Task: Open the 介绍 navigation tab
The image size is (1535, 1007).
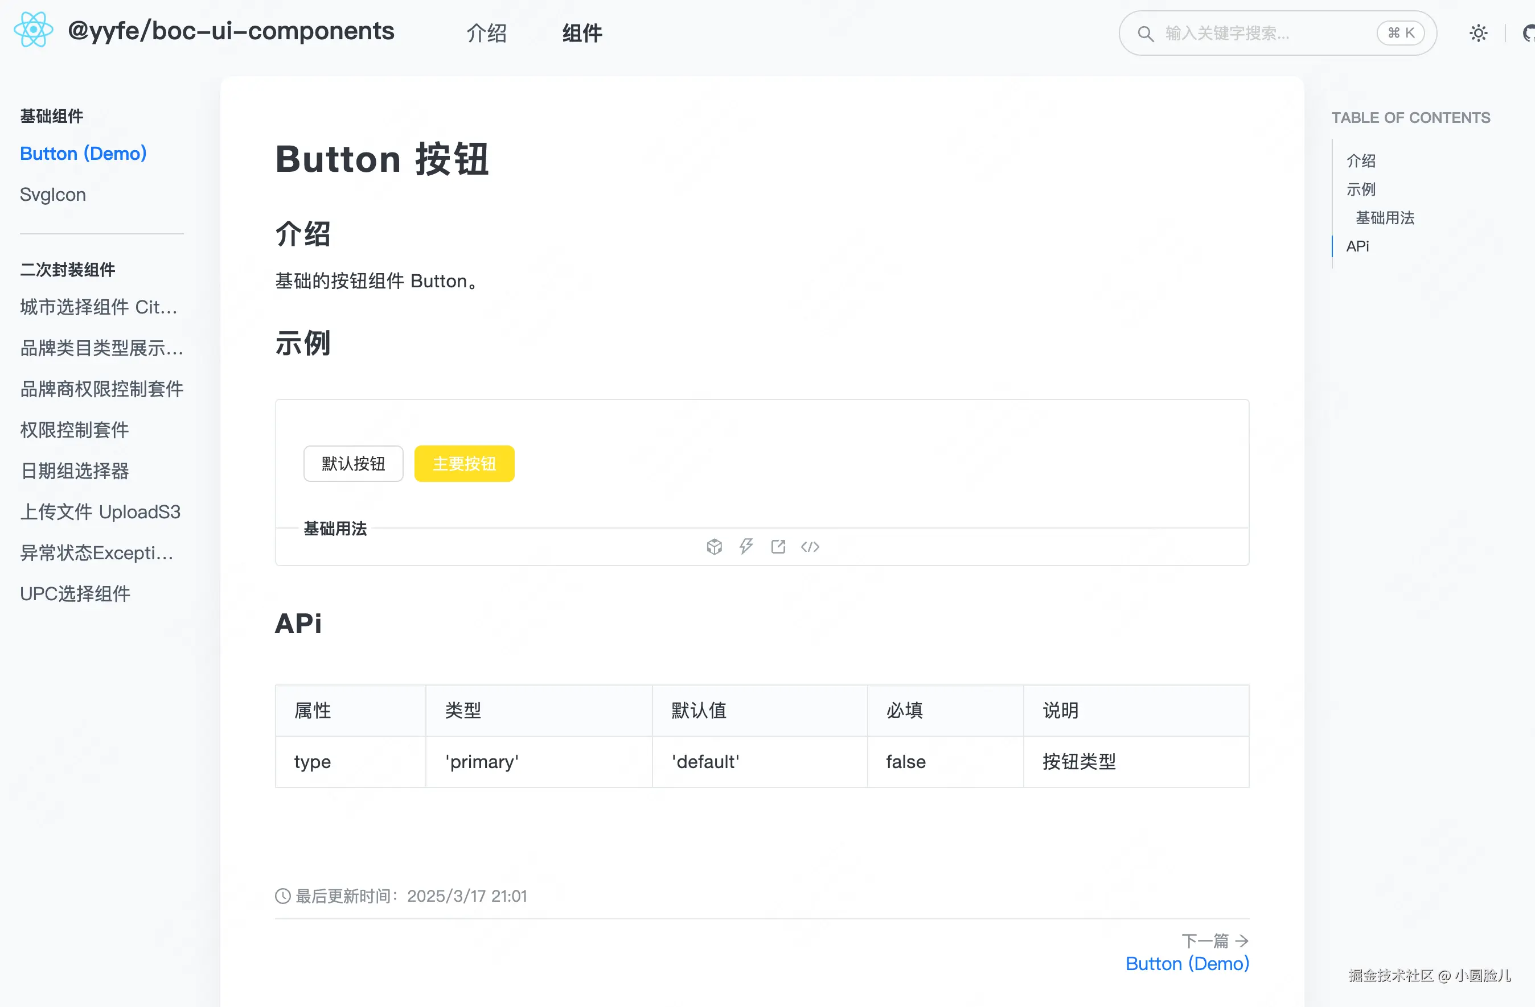Action: coord(486,33)
